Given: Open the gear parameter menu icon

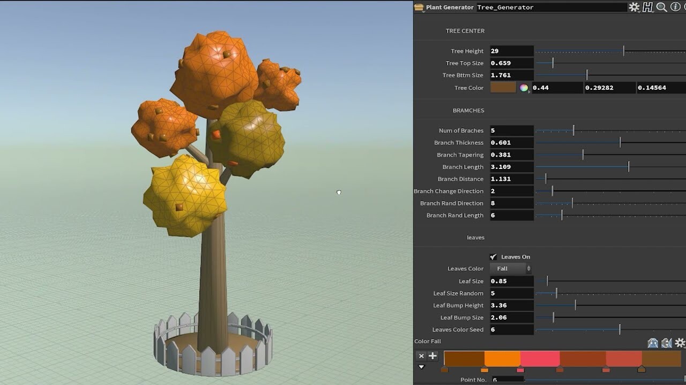Looking at the screenshot, I should (x=635, y=7).
